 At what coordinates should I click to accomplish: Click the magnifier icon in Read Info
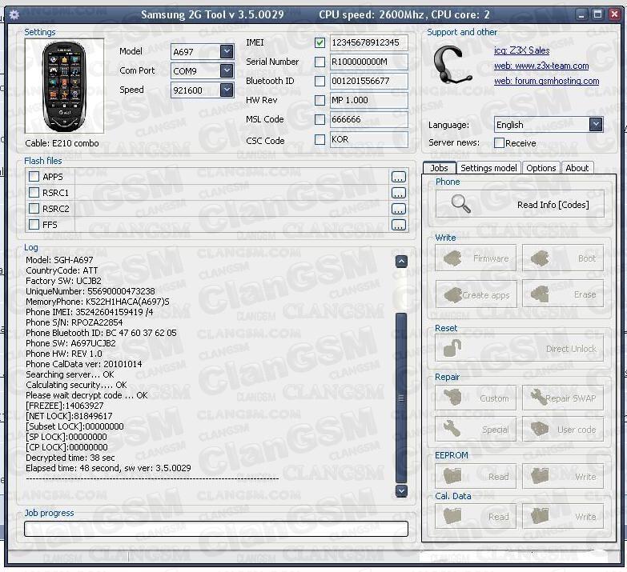pyautogui.click(x=460, y=204)
